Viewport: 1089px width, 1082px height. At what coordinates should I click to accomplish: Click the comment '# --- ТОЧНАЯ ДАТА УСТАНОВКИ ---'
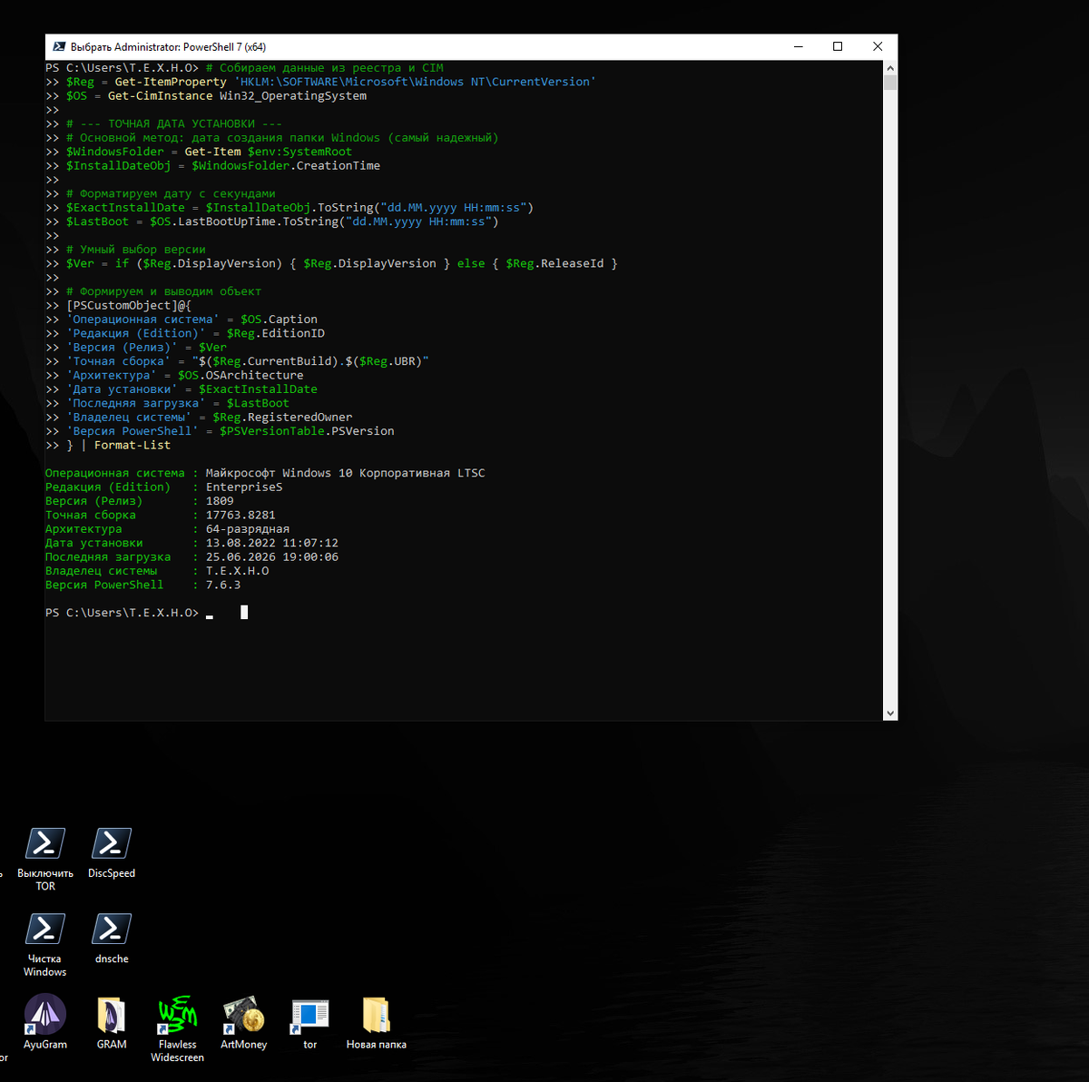click(174, 123)
